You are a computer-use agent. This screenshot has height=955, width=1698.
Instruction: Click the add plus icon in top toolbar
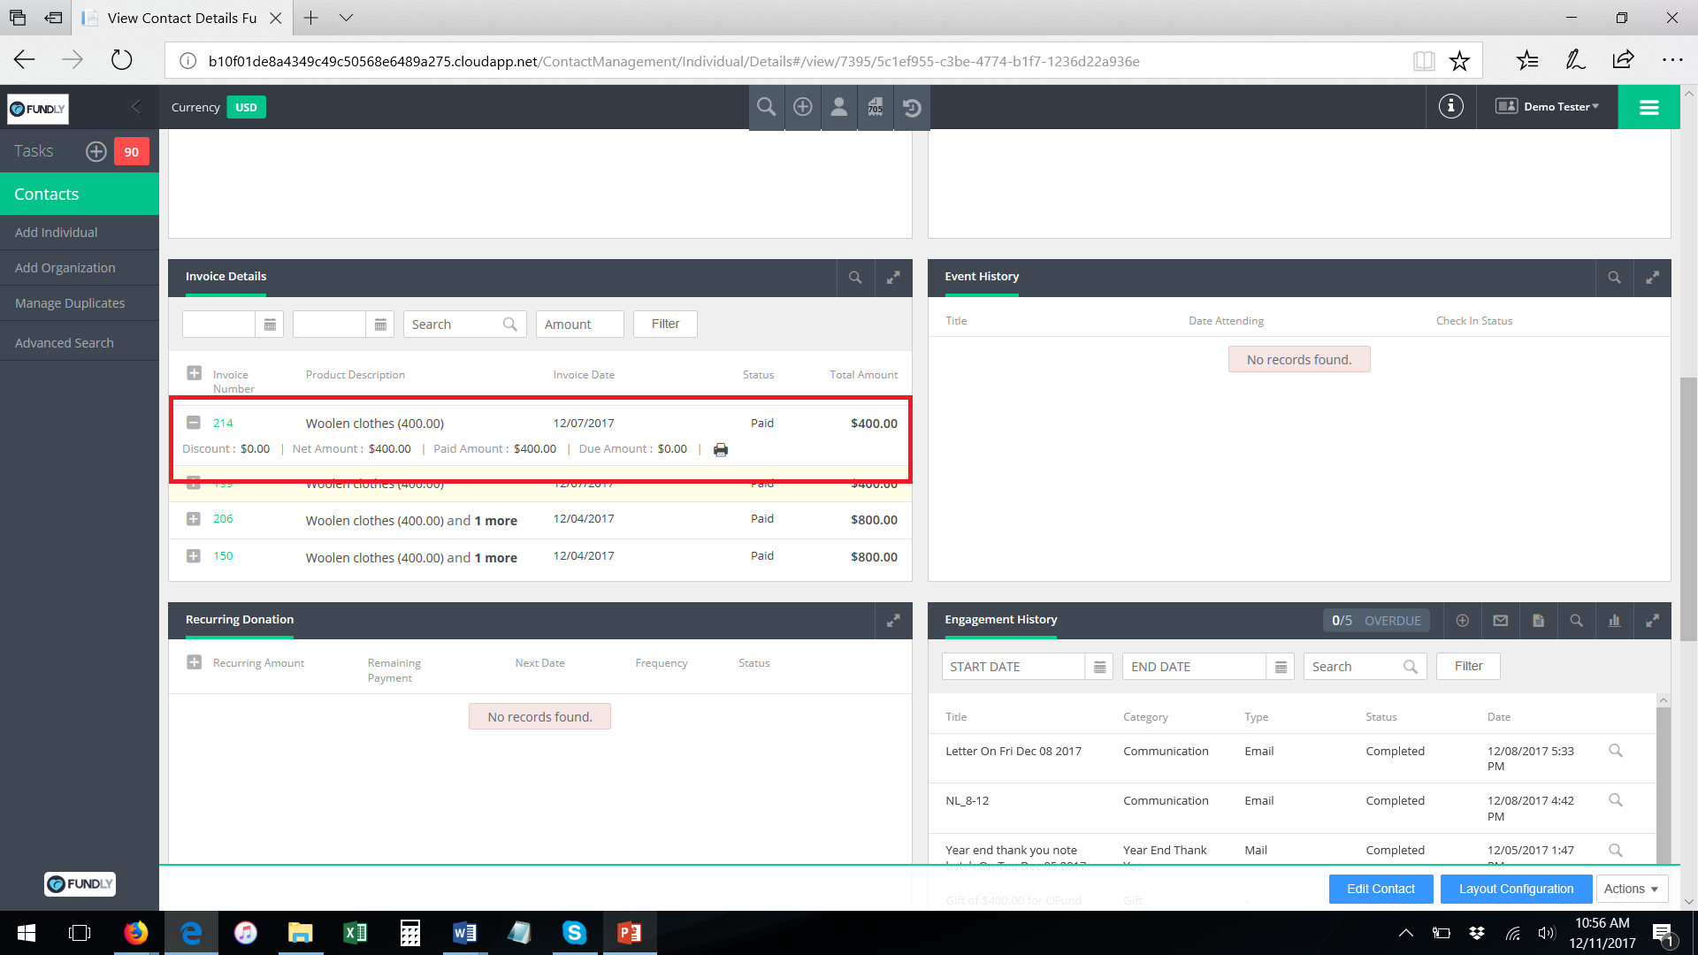pos(802,107)
